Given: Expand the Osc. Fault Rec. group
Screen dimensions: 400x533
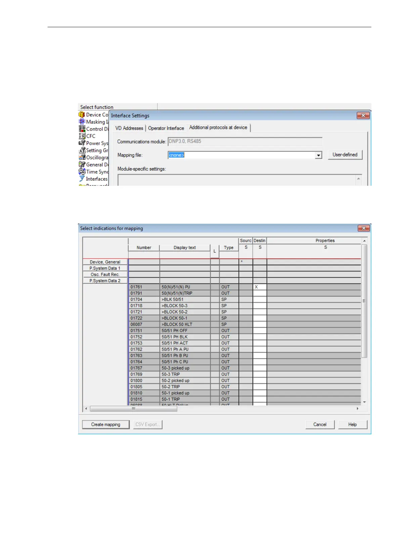Looking at the screenshot, I should (x=105, y=274).
